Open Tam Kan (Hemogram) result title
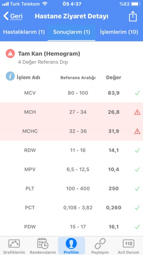The width and height of the screenshot is (143, 255). click(49, 53)
